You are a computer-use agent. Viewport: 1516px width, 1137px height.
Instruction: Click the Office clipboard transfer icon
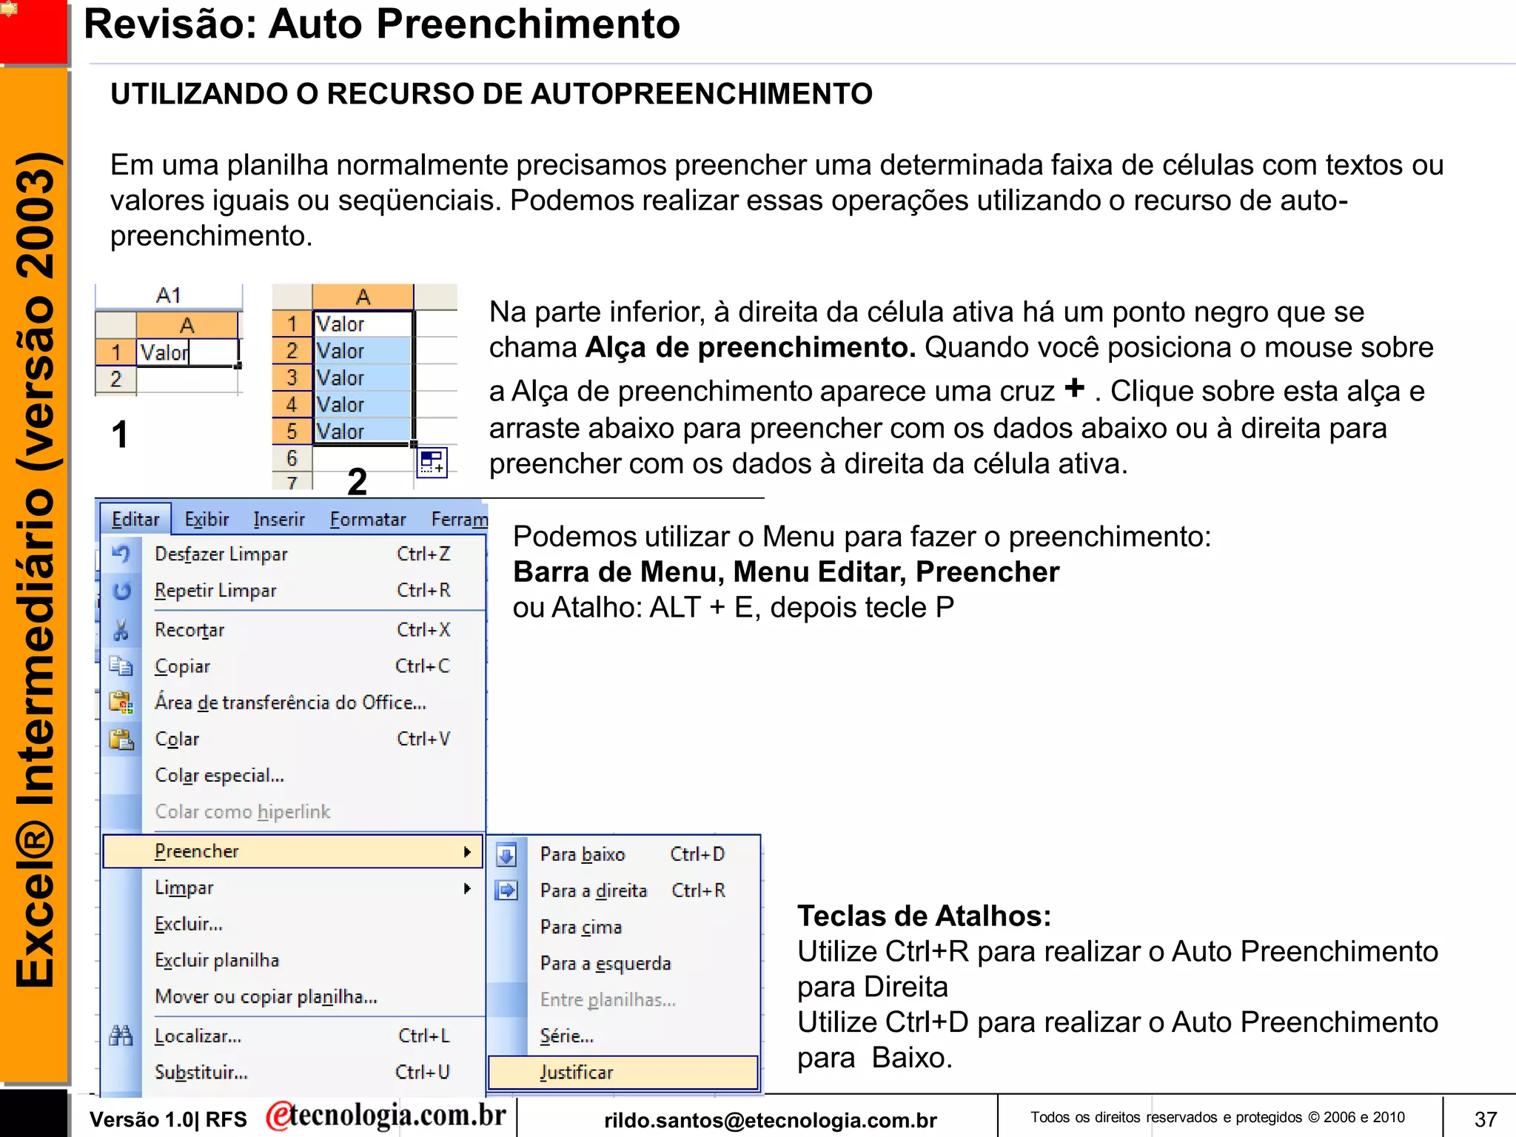121,702
